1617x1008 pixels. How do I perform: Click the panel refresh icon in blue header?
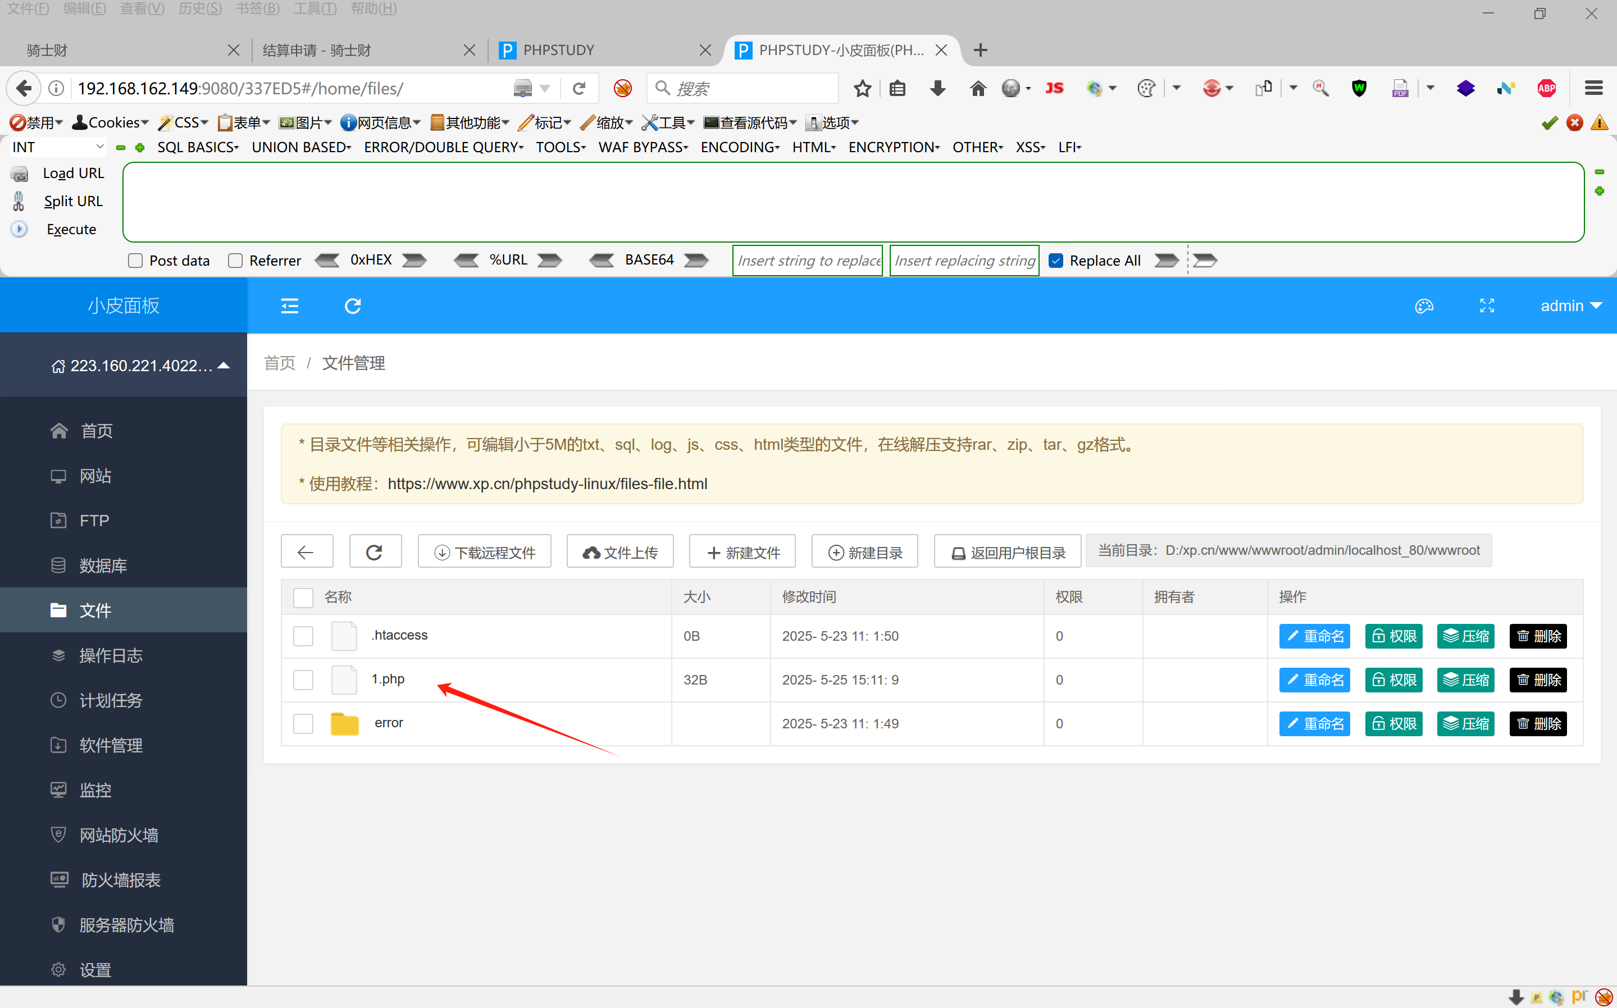(x=353, y=306)
